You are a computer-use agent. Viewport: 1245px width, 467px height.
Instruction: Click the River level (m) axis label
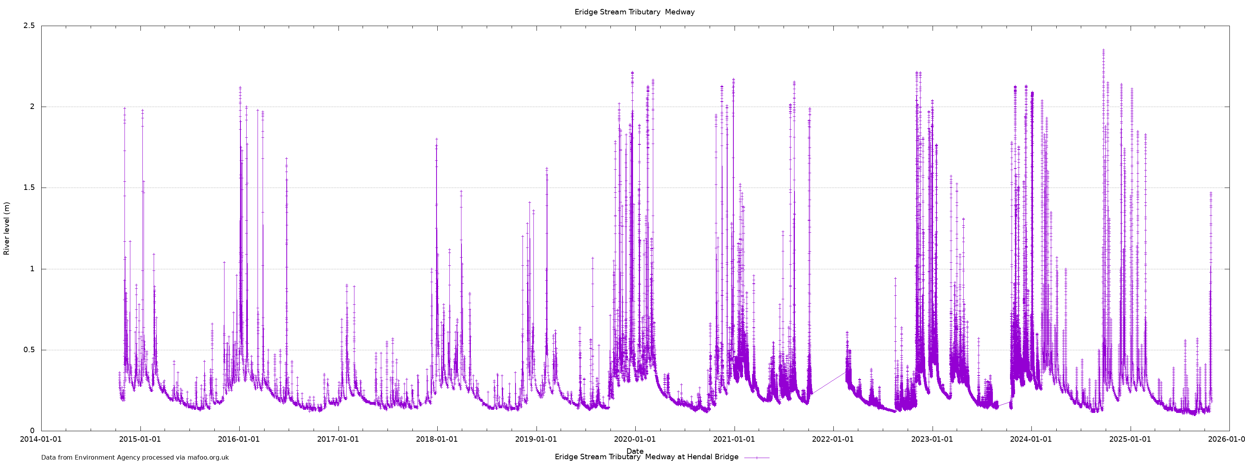(x=7, y=229)
